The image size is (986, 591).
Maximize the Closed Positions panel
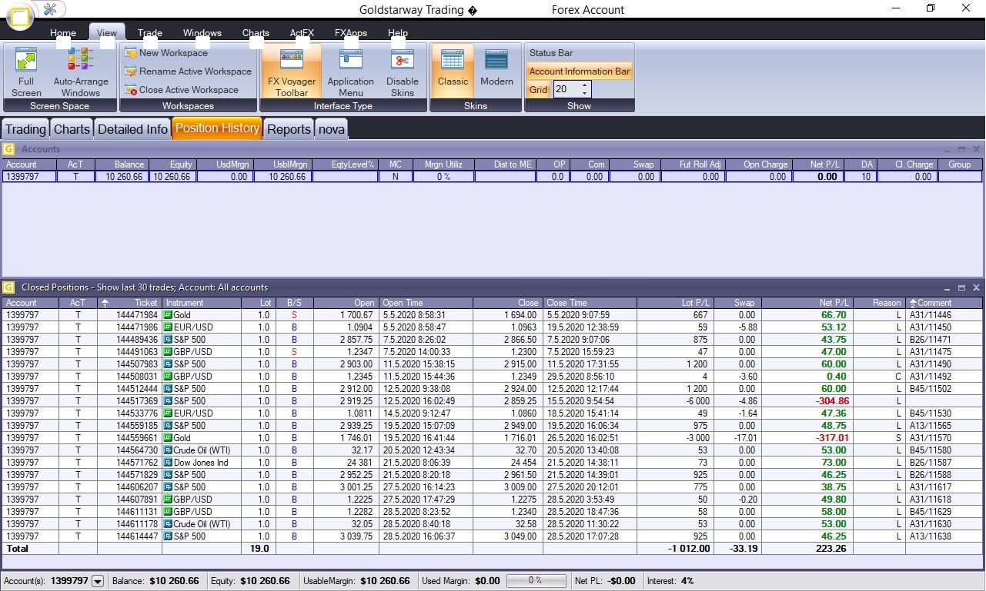(x=961, y=287)
